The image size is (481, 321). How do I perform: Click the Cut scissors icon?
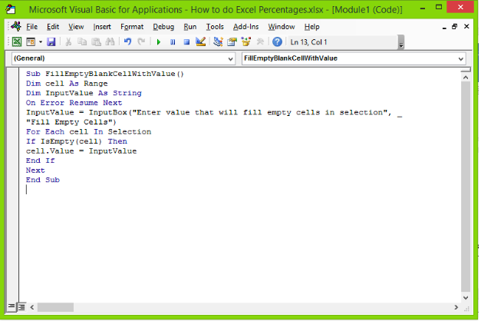[x=68, y=41]
